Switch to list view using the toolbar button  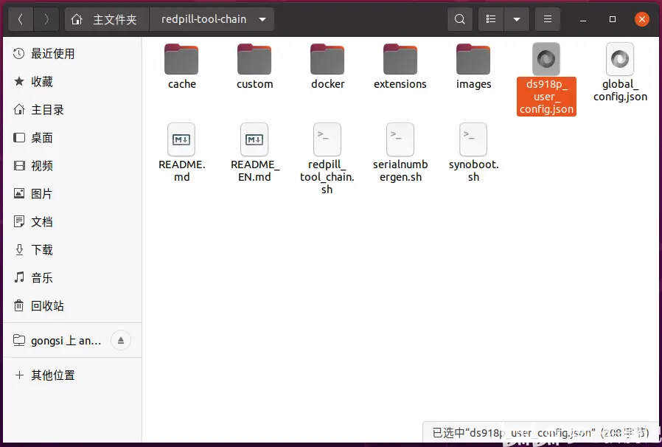(x=491, y=19)
